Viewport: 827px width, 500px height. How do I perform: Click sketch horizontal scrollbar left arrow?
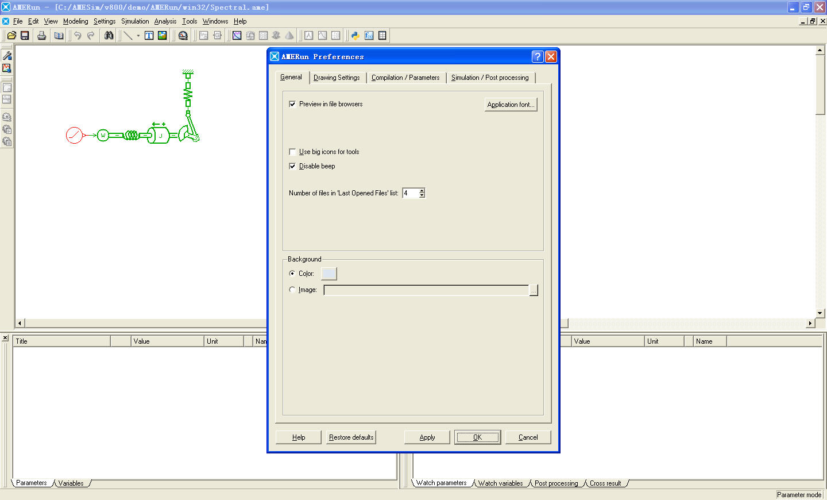coord(20,324)
